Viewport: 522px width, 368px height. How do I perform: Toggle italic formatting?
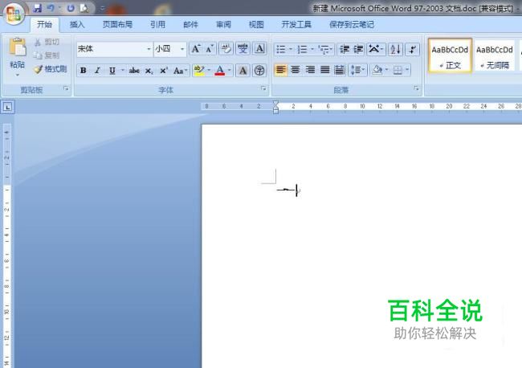click(x=97, y=71)
